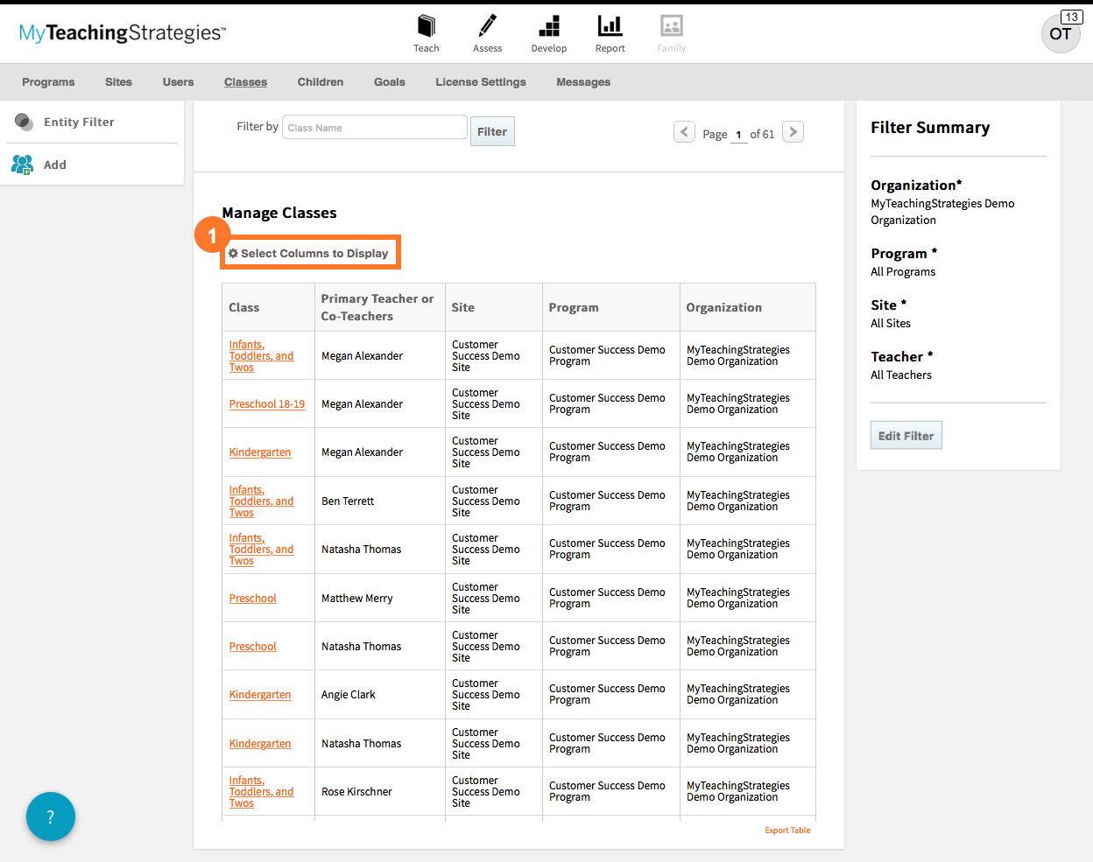Click the gear on Select Columns to Display
1093x862 pixels.
click(x=233, y=253)
